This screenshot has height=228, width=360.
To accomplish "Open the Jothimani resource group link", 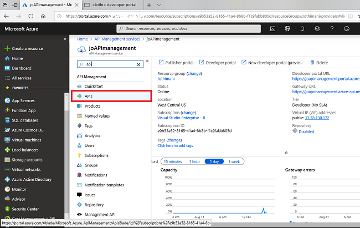I will (x=166, y=79).
